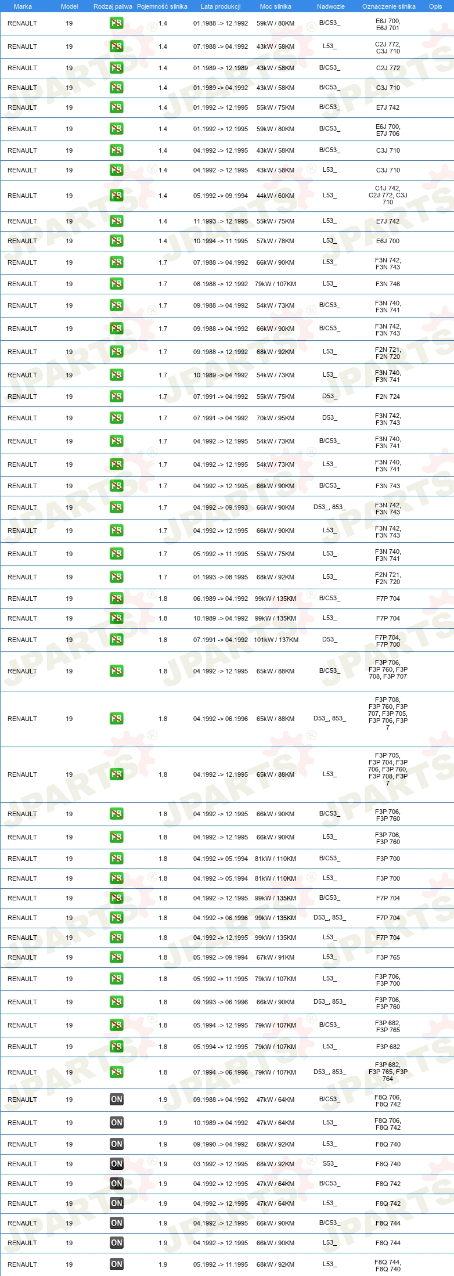This screenshot has width=454, height=1276.
Task: Click the petrol icon in the 04.1992 -> 09.1993 row
Action: 116,507
